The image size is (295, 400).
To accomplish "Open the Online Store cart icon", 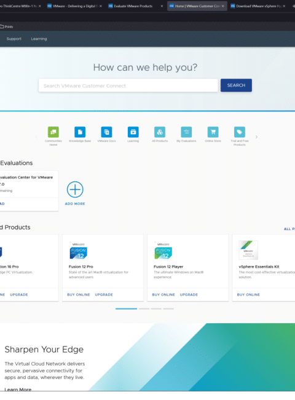I will pos(213,132).
